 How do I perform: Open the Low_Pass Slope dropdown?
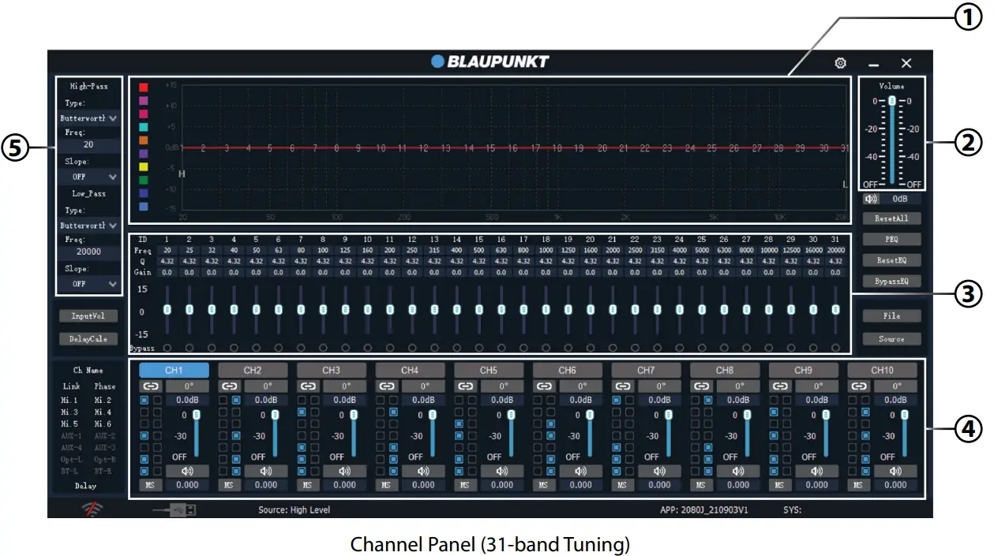(89, 284)
